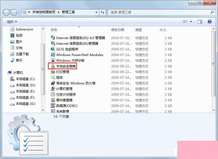The image size is (218, 159).
Task: Select the iSCSI 发起程序 icon
Action: pyautogui.click(x=53, y=49)
